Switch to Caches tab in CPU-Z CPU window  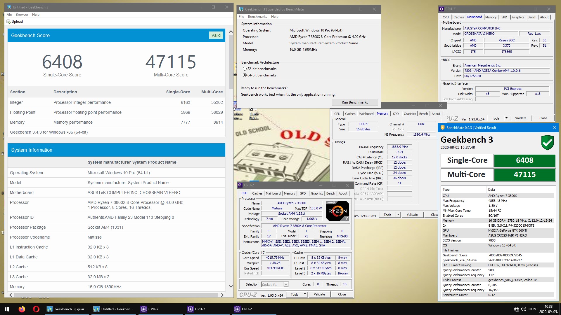tap(257, 193)
